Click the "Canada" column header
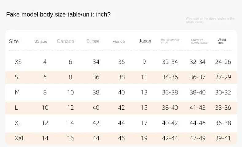This screenshot has height=147, width=242. click(65, 42)
